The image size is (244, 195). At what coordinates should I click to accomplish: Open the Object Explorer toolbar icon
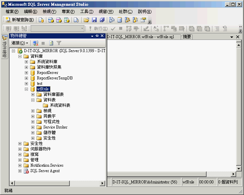tap(128, 20)
